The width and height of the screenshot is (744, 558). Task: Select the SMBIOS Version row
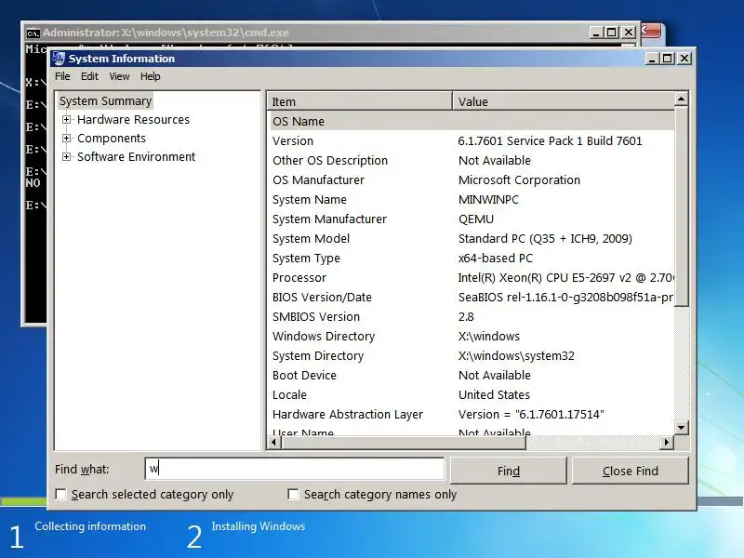click(x=472, y=316)
